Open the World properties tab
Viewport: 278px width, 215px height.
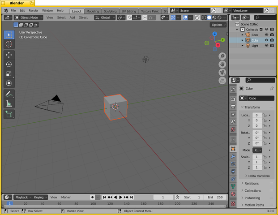(233, 129)
